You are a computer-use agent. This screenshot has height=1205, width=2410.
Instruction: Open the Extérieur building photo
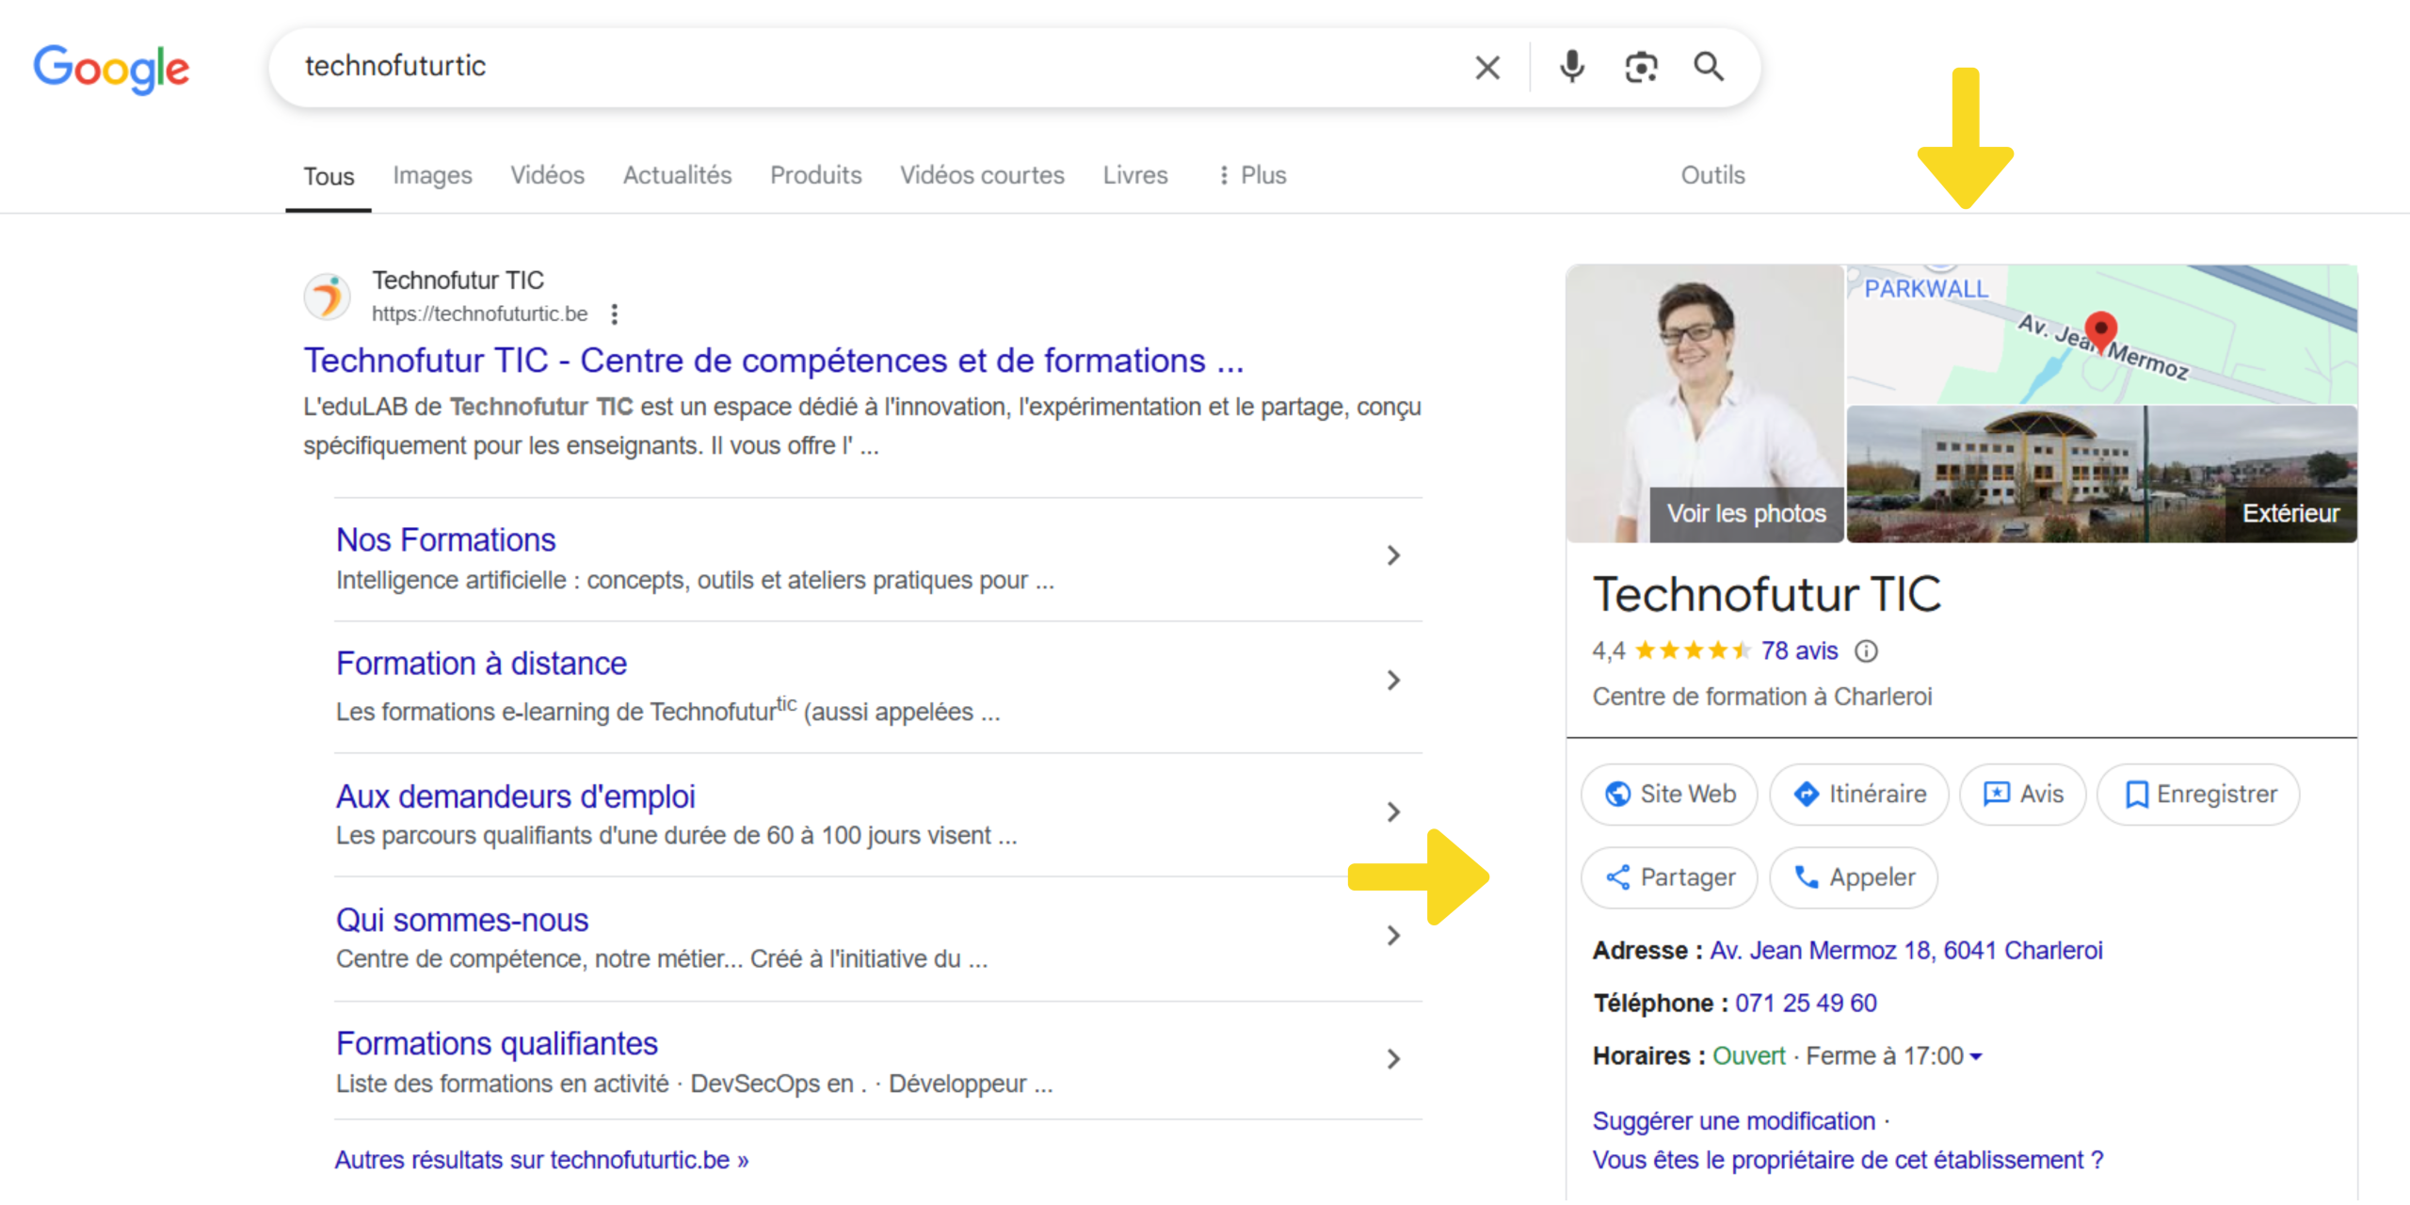tap(2101, 474)
